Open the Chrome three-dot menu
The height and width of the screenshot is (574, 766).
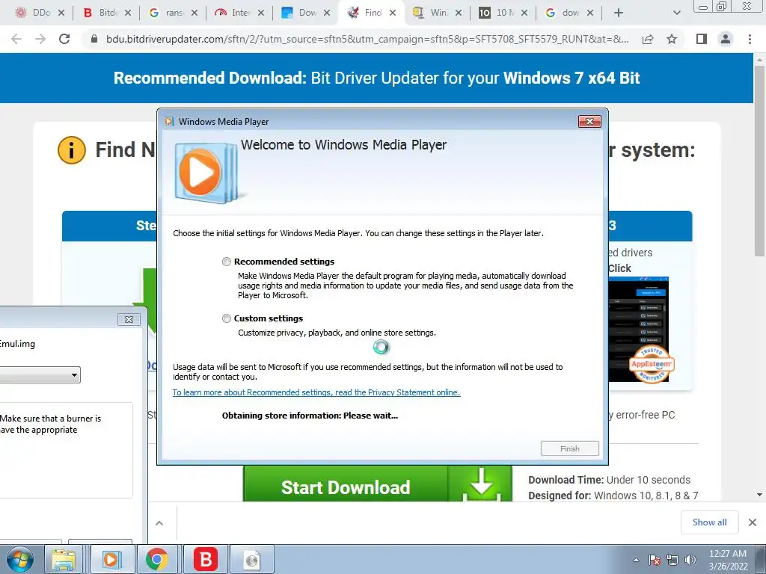tap(750, 39)
